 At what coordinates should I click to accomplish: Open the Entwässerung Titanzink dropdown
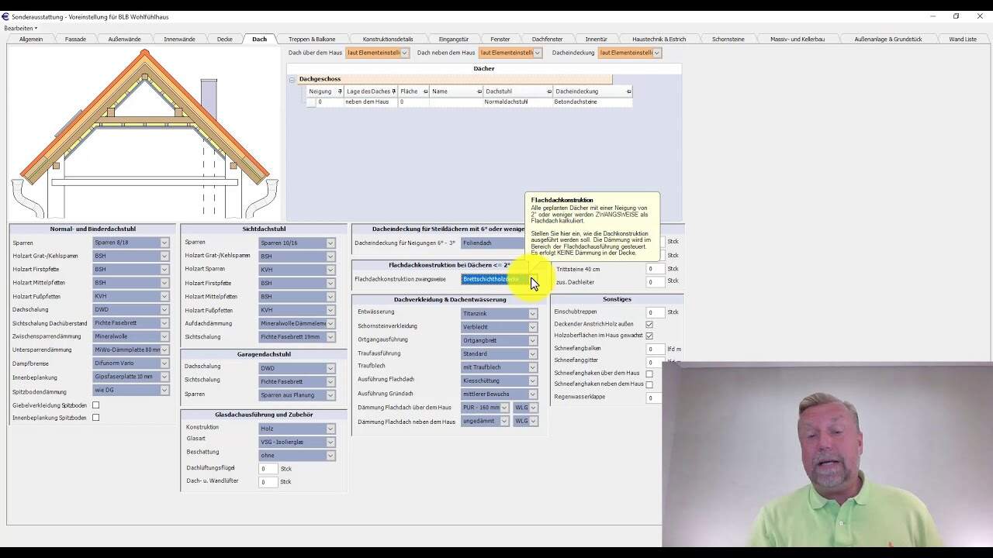[500, 313]
